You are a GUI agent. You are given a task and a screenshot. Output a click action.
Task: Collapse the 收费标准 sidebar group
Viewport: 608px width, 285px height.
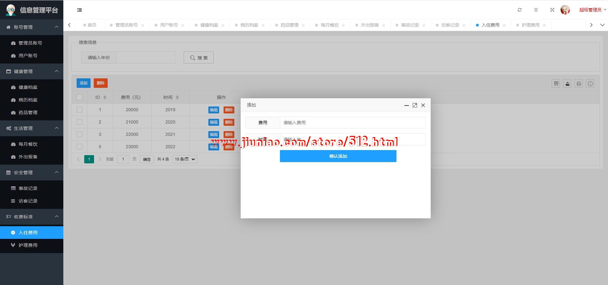point(32,217)
